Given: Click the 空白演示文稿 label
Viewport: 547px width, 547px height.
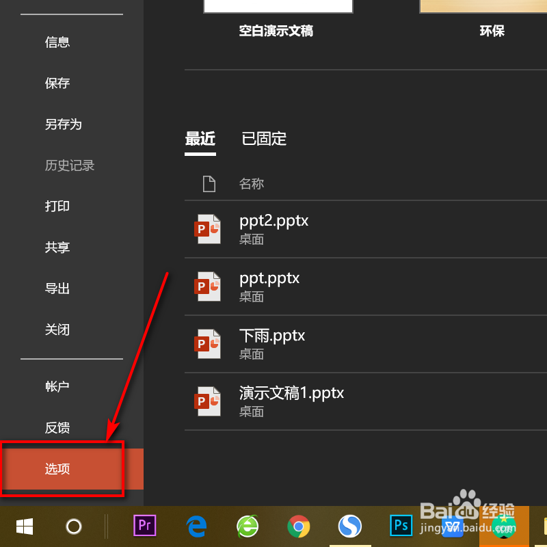Looking at the screenshot, I should click(276, 31).
